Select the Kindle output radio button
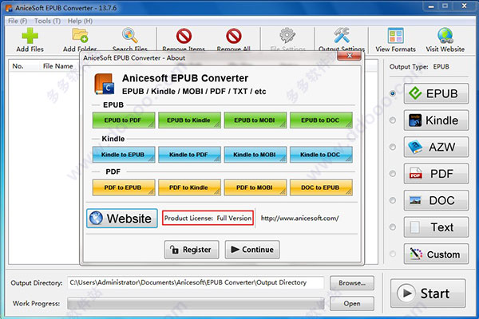The height and width of the screenshot is (319, 479). (393, 120)
